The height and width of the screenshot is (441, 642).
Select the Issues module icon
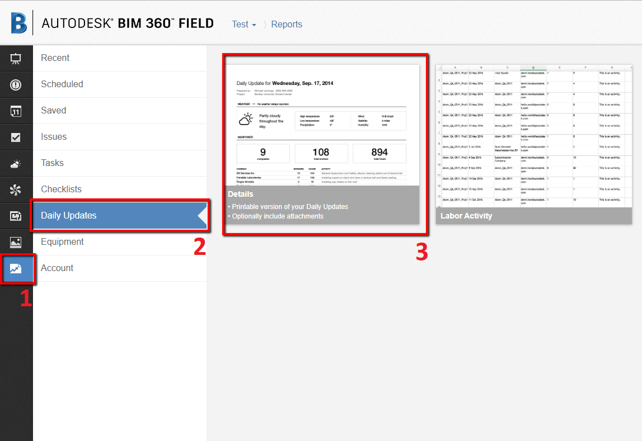[x=16, y=84]
